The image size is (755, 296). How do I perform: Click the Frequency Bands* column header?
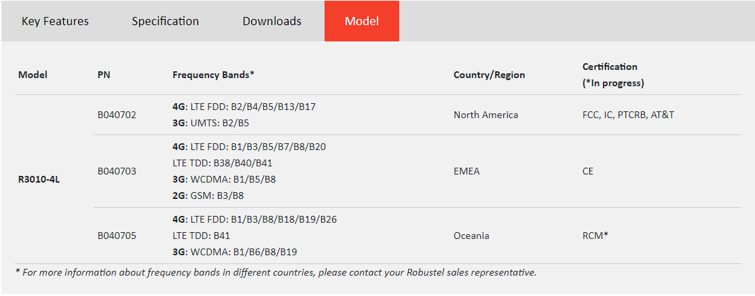(213, 75)
